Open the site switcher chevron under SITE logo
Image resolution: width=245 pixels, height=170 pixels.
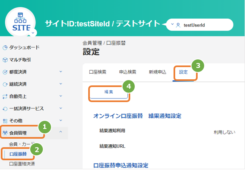click(x=33, y=33)
